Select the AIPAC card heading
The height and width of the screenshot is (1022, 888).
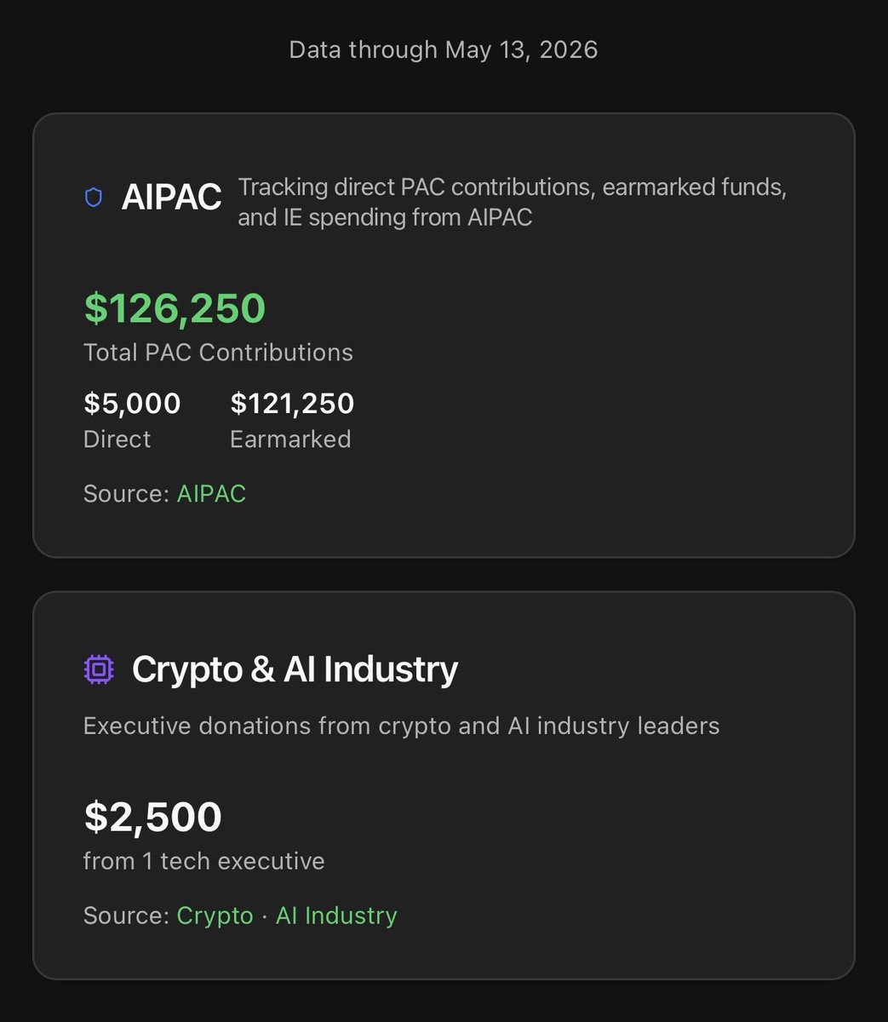(172, 198)
